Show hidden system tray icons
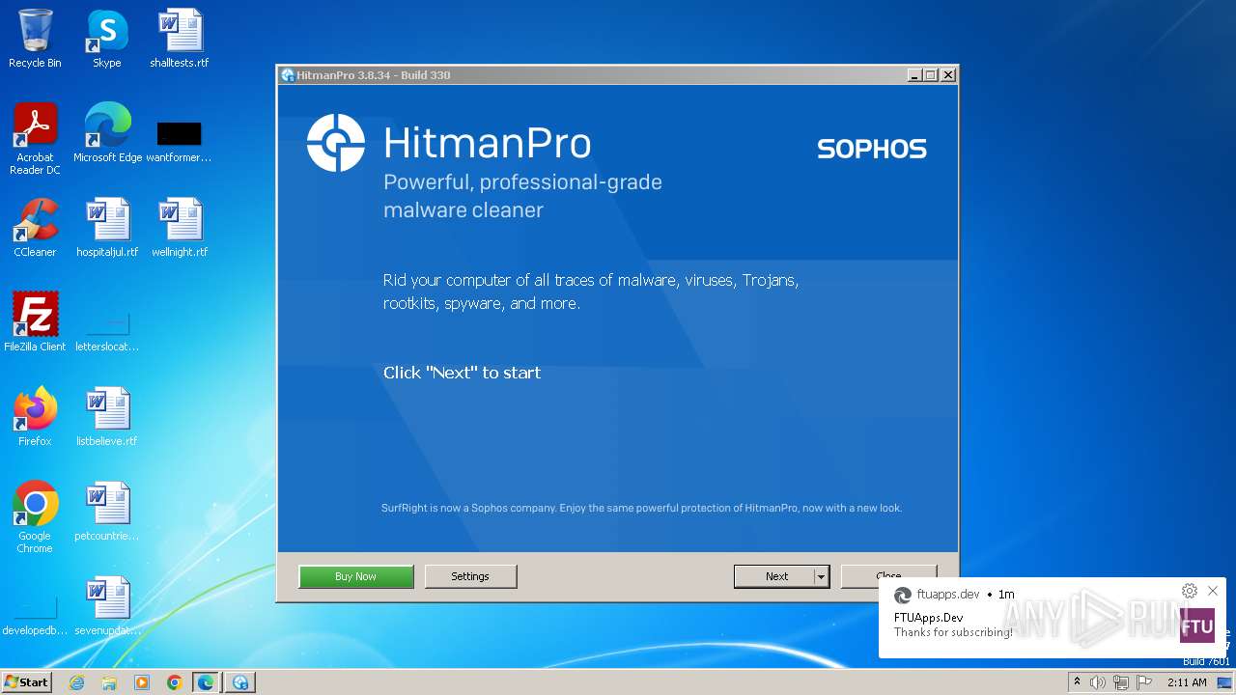 tap(1077, 681)
